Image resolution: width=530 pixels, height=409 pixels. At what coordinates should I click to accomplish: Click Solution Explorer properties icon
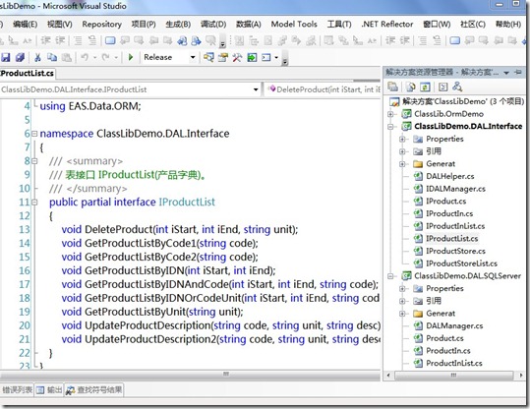[x=392, y=87]
